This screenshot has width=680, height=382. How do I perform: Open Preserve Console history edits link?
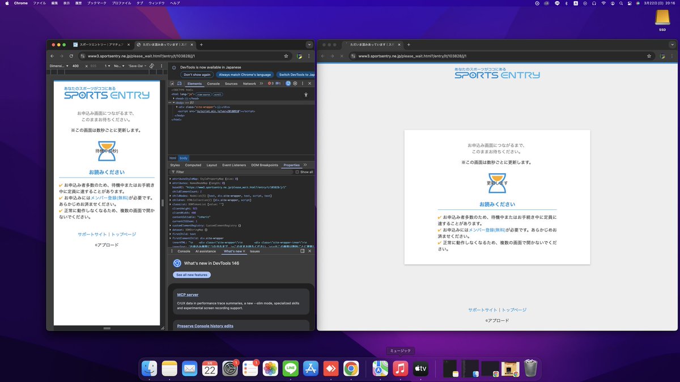point(205,326)
